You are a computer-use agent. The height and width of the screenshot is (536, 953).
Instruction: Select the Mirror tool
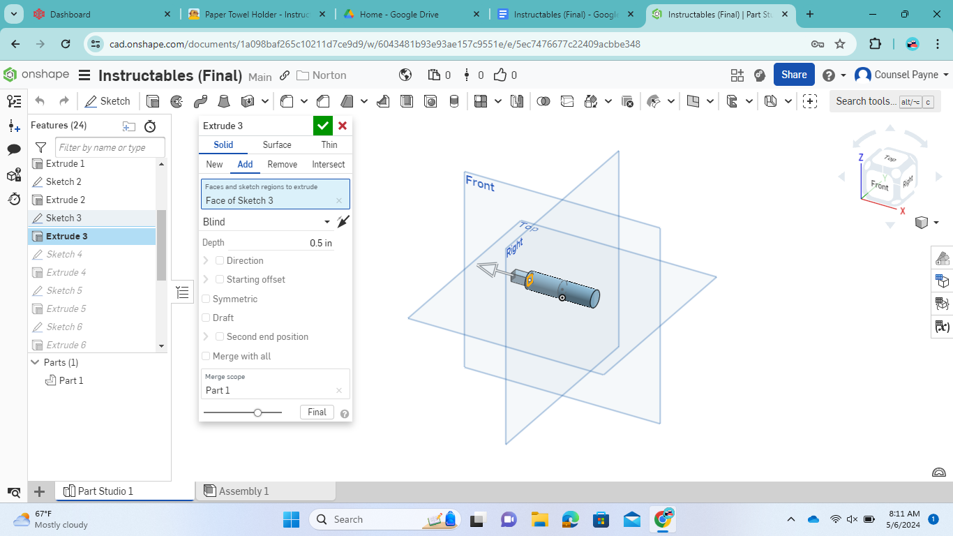(517, 101)
